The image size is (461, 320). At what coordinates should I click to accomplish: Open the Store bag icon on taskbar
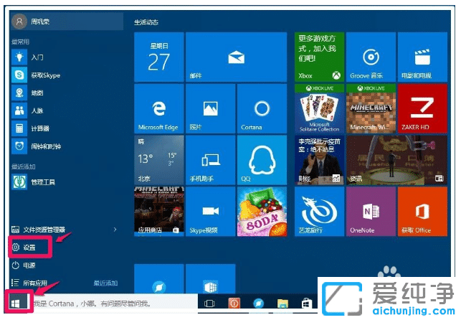pyautogui.click(x=307, y=303)
